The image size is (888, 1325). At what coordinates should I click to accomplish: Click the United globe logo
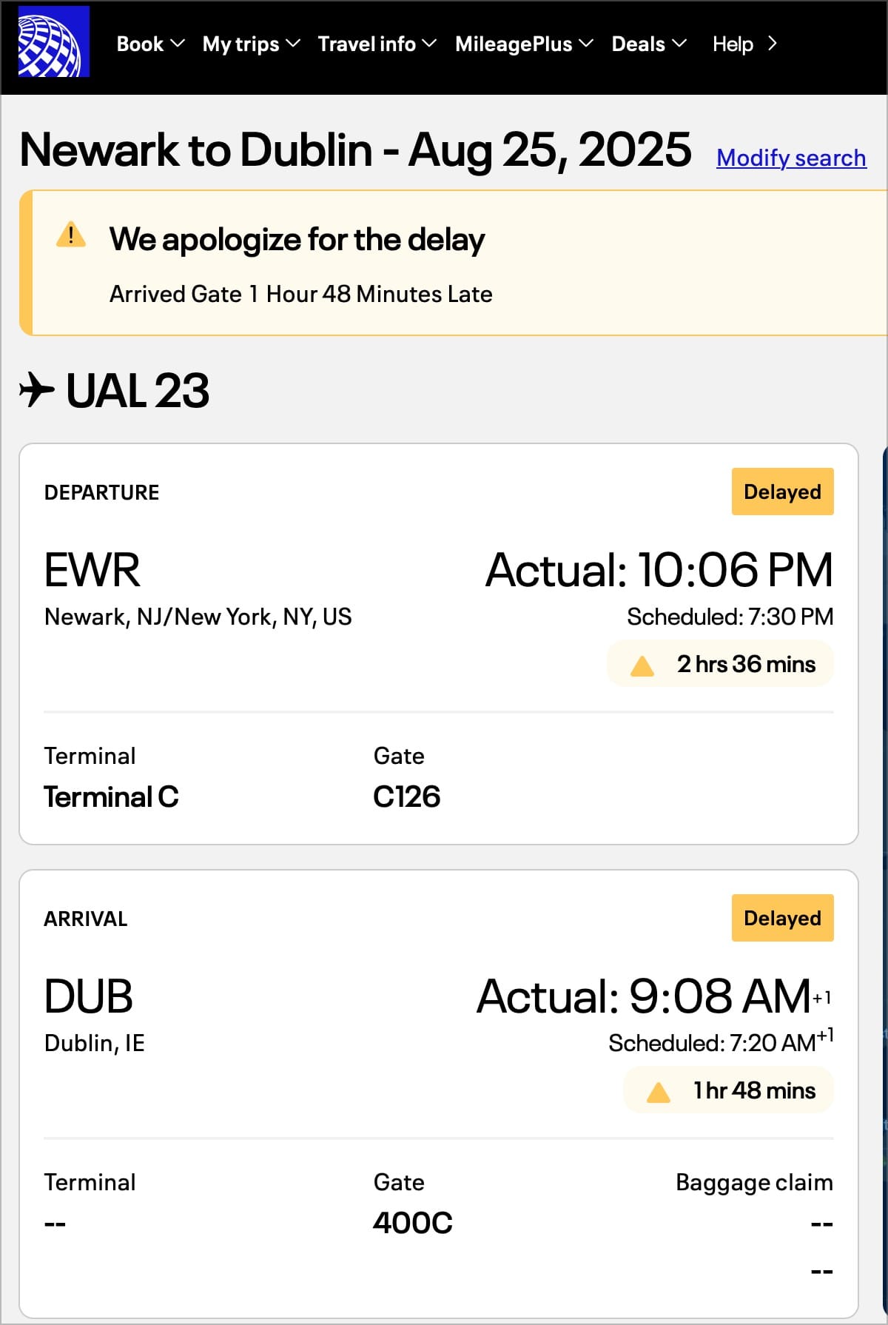[53, 41]
